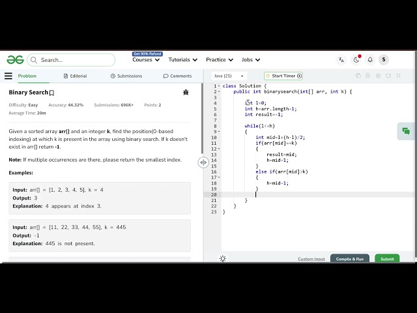Expand the Practice dropdown menu
417x313 pixels.
[x=220, y=60]
